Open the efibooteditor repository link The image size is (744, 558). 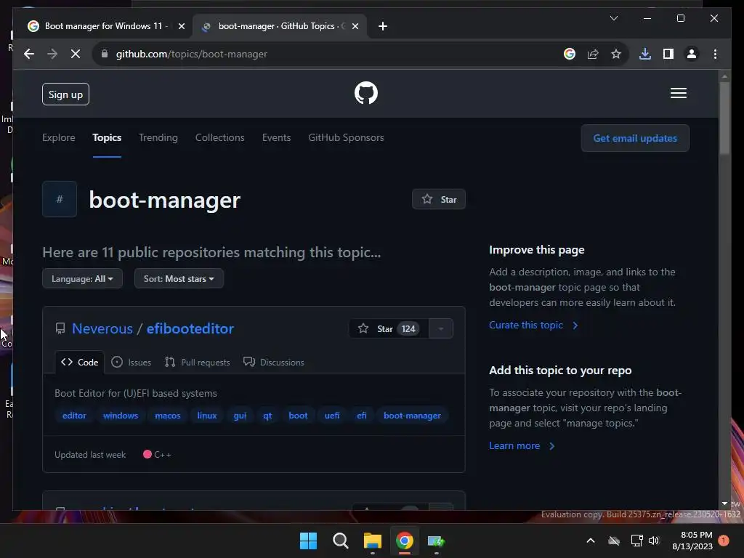coord(190,328)
